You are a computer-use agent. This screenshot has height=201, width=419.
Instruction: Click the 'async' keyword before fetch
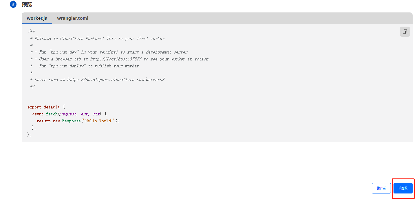[38, 114]
